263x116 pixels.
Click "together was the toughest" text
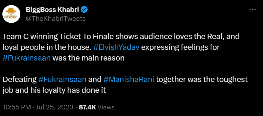(202, 79)
